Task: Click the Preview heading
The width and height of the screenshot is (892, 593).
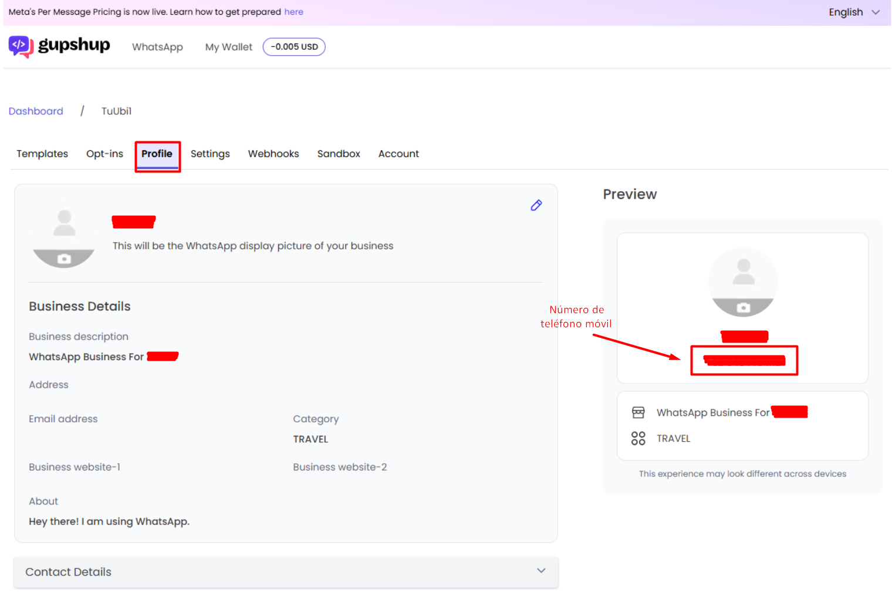Action: pyautogui.click(x=630, y=194)
